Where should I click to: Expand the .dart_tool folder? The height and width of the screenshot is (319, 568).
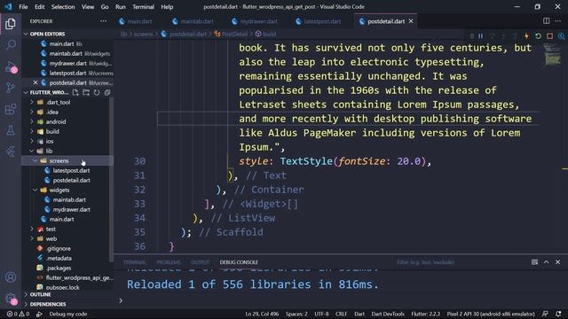(32, 103)
